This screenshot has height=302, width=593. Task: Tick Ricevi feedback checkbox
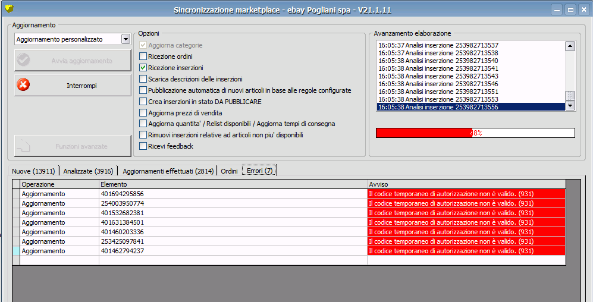pyautogui.click(x=143, y=146)
